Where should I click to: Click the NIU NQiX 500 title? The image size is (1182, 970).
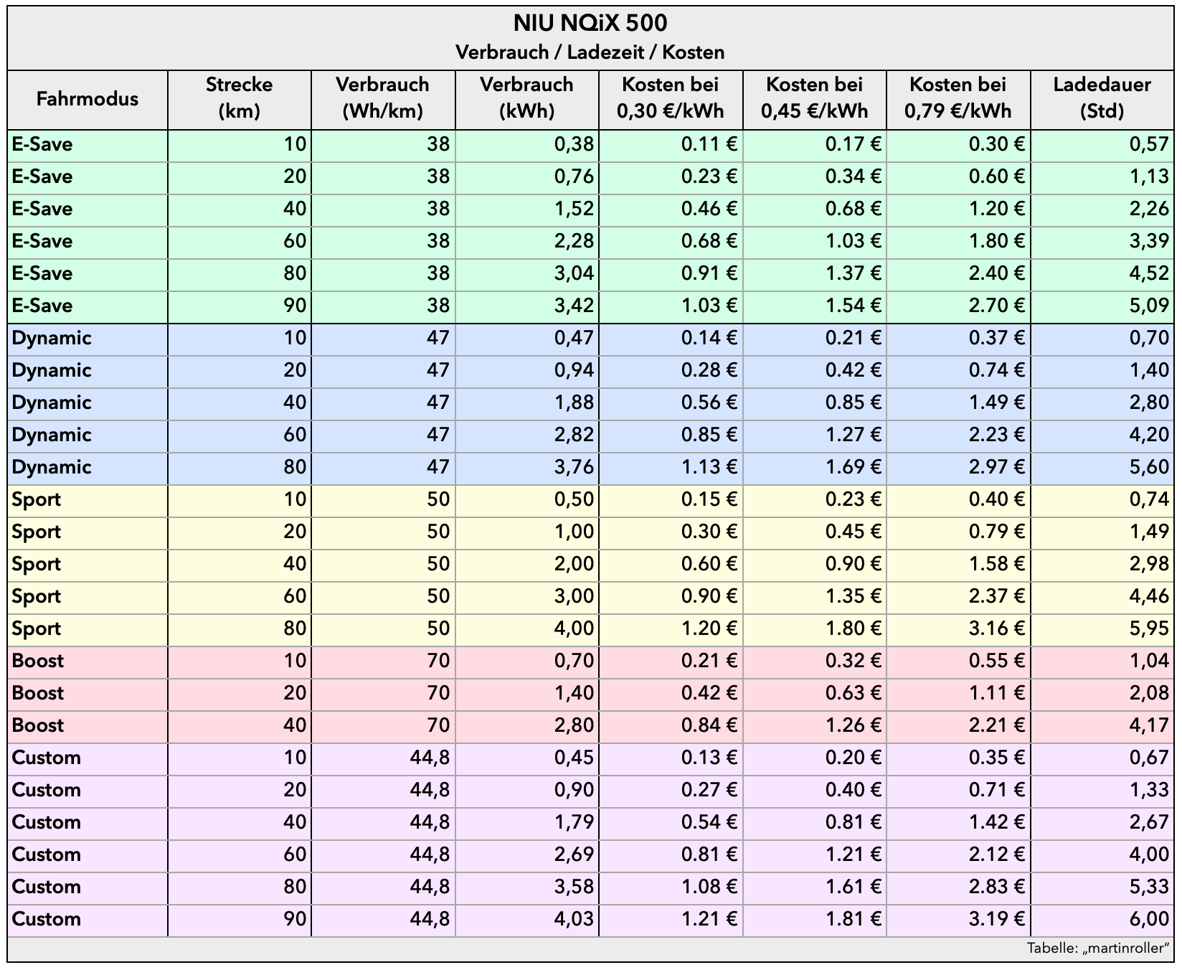click(590, 24)
